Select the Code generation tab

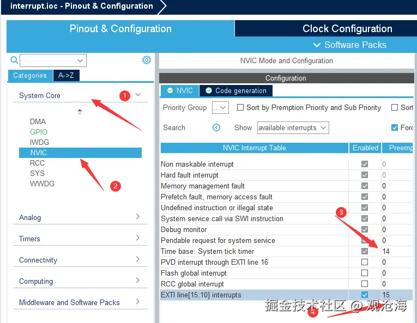pos(236,90)
